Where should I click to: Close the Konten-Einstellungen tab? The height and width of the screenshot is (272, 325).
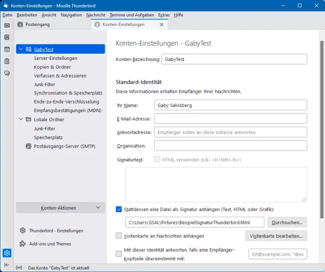click(x=161, y=24)
